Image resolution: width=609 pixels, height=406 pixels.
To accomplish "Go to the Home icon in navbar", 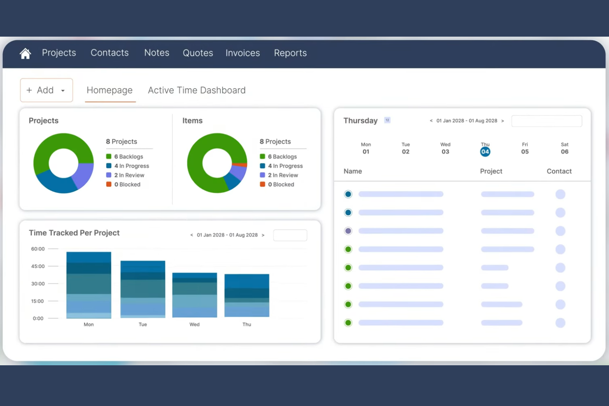I will (x=26, y=53).
